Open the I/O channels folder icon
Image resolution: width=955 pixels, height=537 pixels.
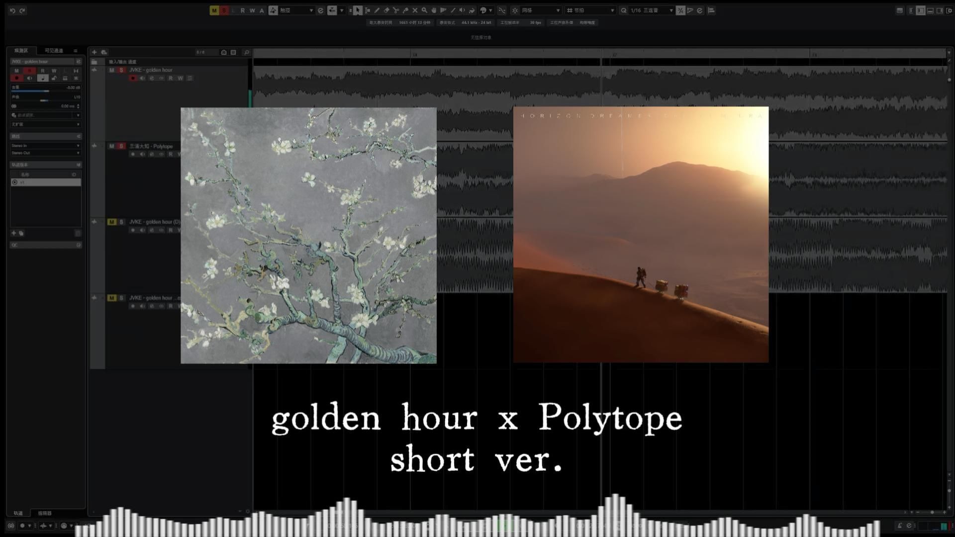point(94,62)
